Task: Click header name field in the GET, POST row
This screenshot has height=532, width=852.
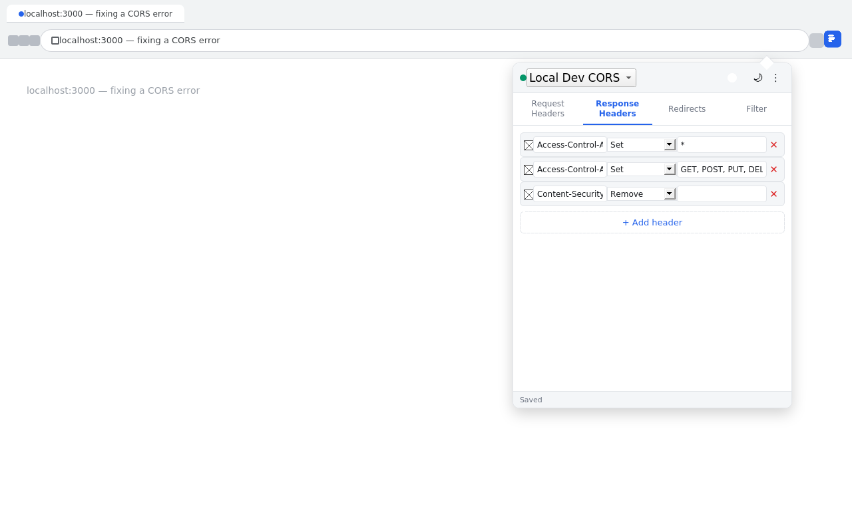Action: pyautogui.click(x=570, y=170)
